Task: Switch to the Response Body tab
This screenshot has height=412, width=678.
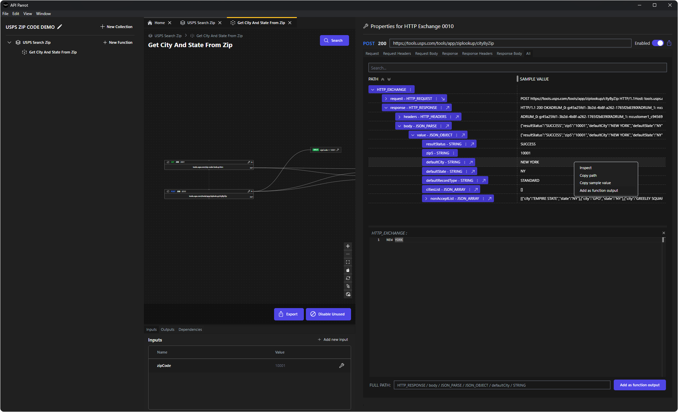Action: coord(509,53)
